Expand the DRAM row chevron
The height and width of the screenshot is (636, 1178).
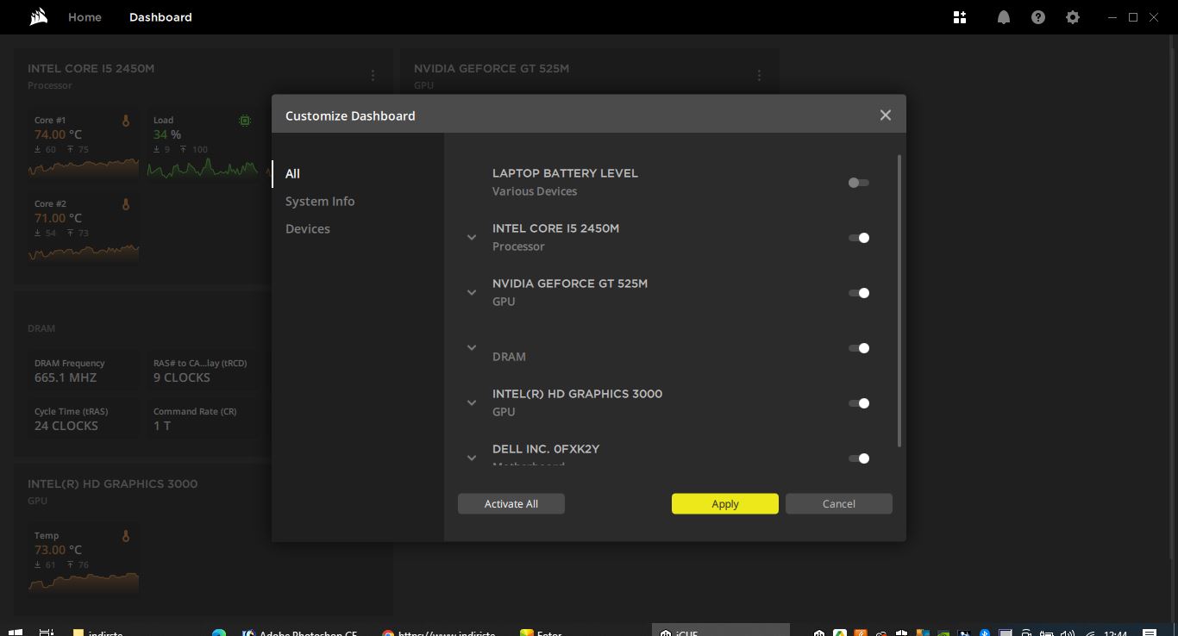pos(472,347)
